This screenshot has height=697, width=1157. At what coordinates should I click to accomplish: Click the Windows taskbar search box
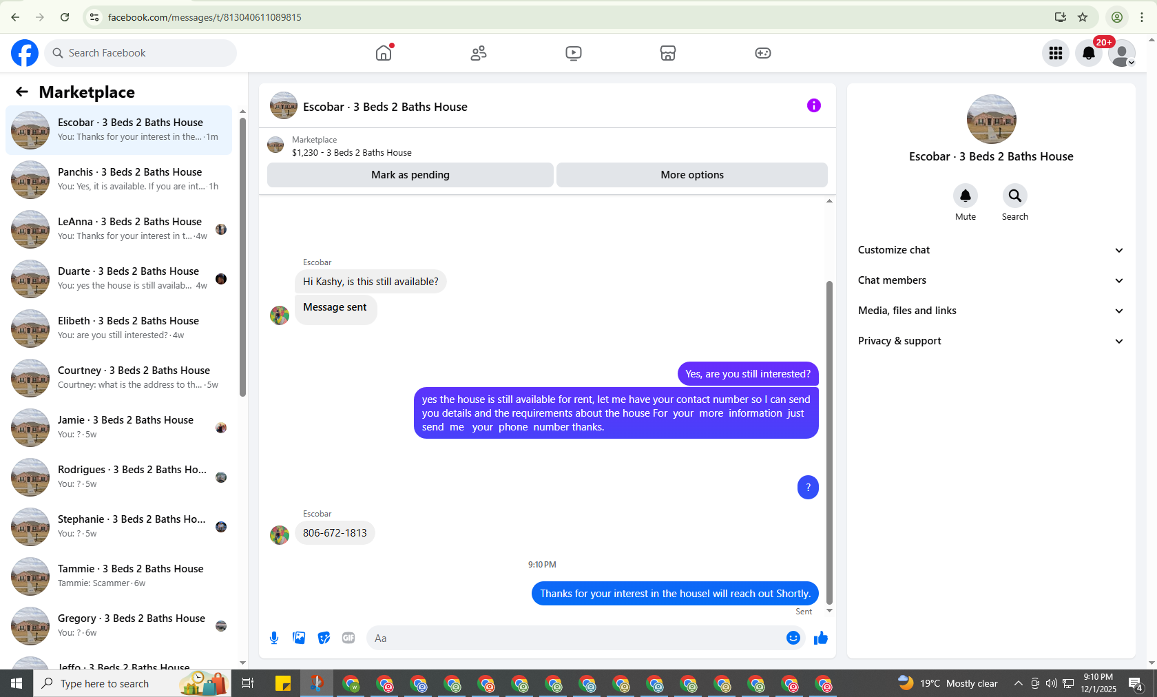pos(132,683)
